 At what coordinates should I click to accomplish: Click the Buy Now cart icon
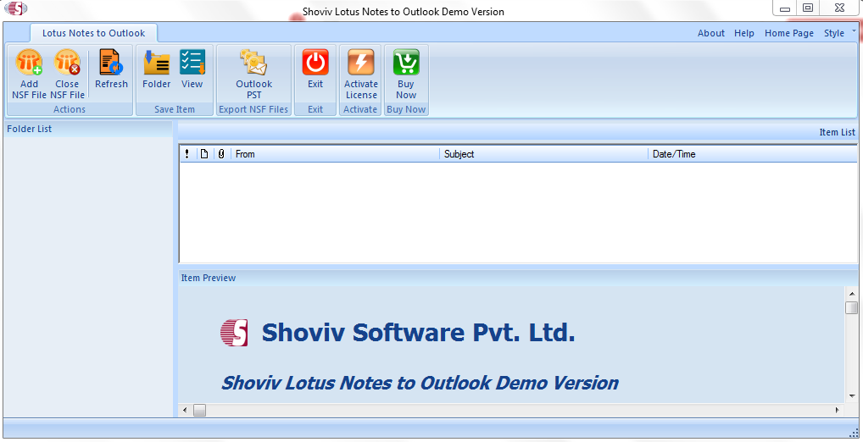pos(406,62)
